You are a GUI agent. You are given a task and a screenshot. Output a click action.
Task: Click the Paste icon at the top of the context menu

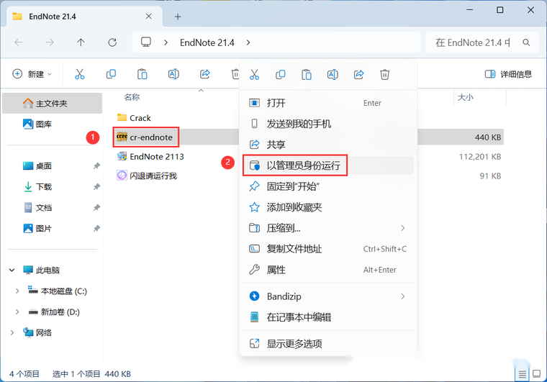307,74
